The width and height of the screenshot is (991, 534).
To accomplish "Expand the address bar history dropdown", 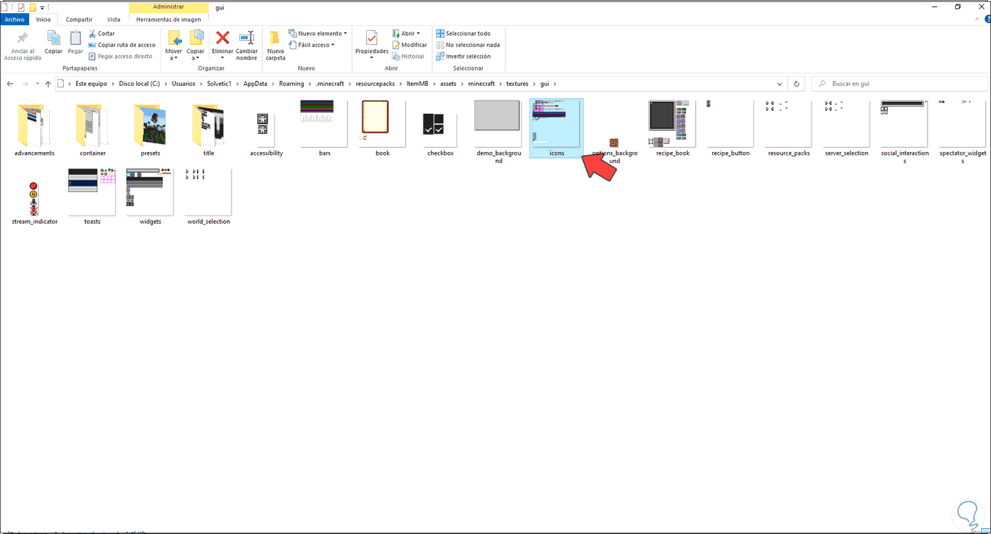I will click(781, 84).
